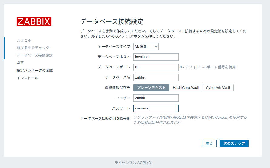The image size is (270, 168).
Task: Click the user (ユーザー) input field
Action: click(x=156, y=98)
